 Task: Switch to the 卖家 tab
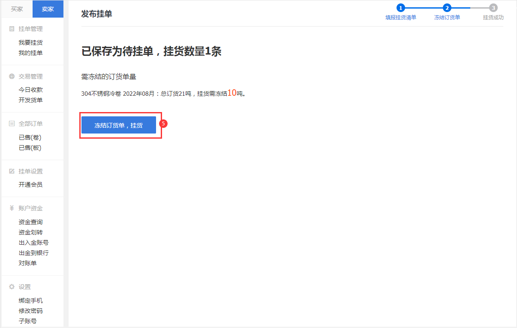tap(48, 9)
